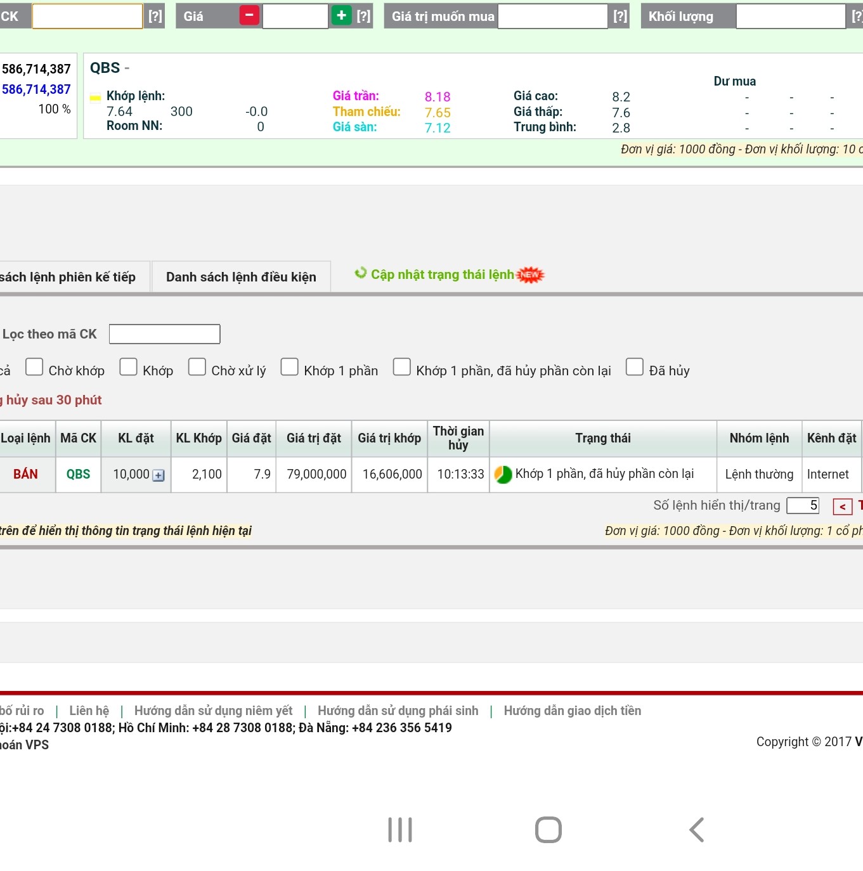
Task: Tap the Android recent apps button
Action: [399, 829]
